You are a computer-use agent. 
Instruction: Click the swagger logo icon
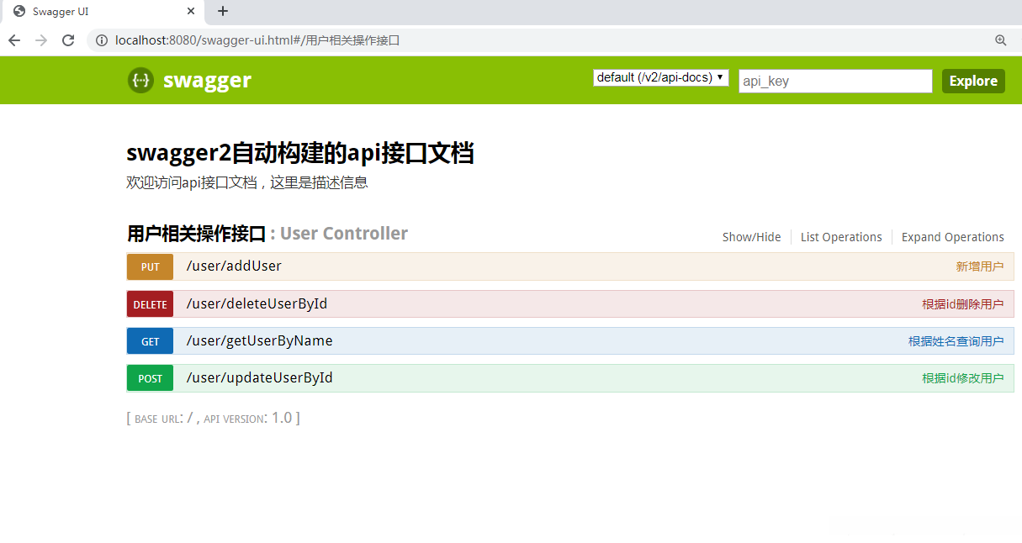coord(140,81)
